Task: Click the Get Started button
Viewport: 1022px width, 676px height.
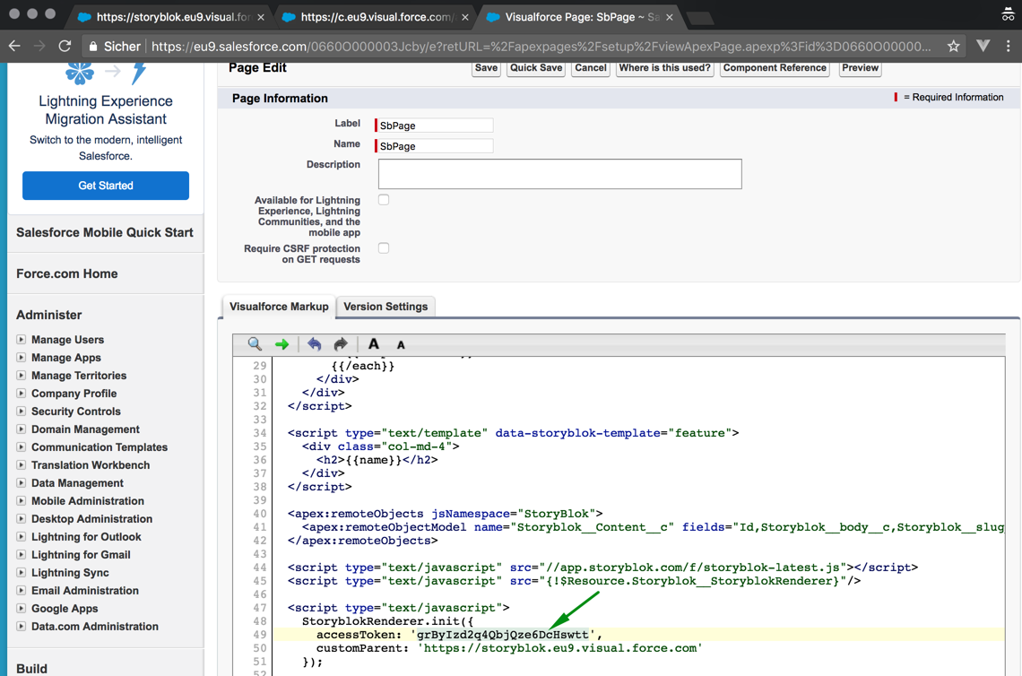Action: coord(105,186)
